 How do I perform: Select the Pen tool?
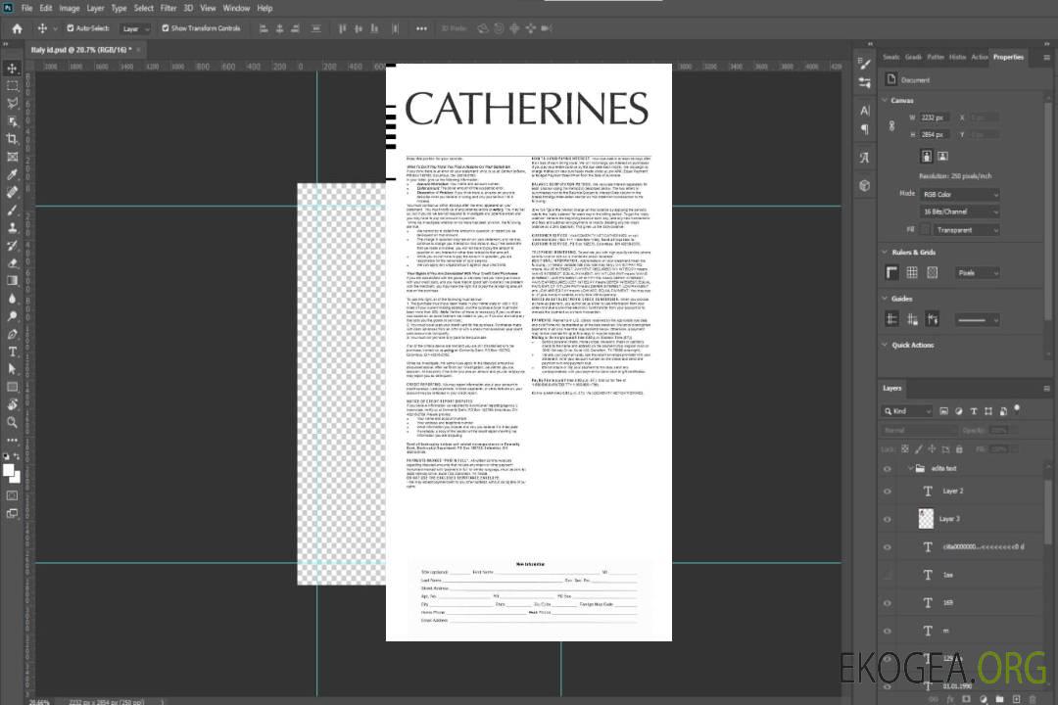pos(12,334)
